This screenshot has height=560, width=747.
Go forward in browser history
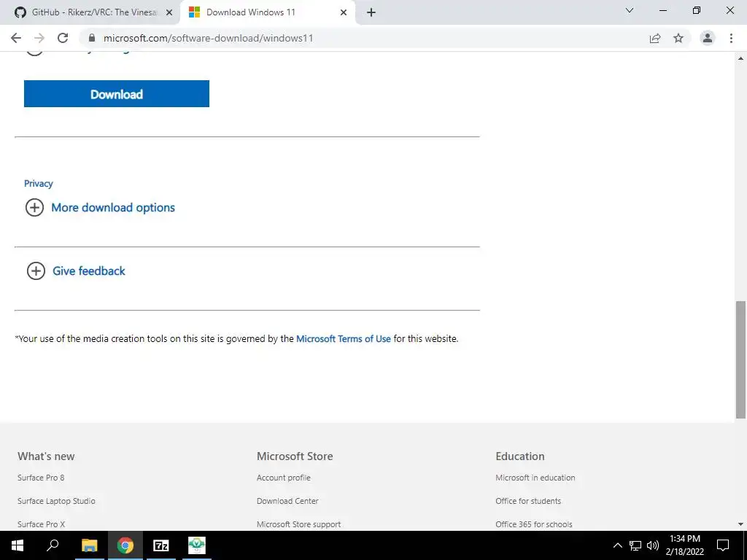pyautogui.click(x=39, y=38)
